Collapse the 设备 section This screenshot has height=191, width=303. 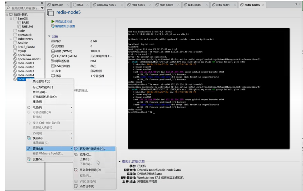tap(49, 36)
